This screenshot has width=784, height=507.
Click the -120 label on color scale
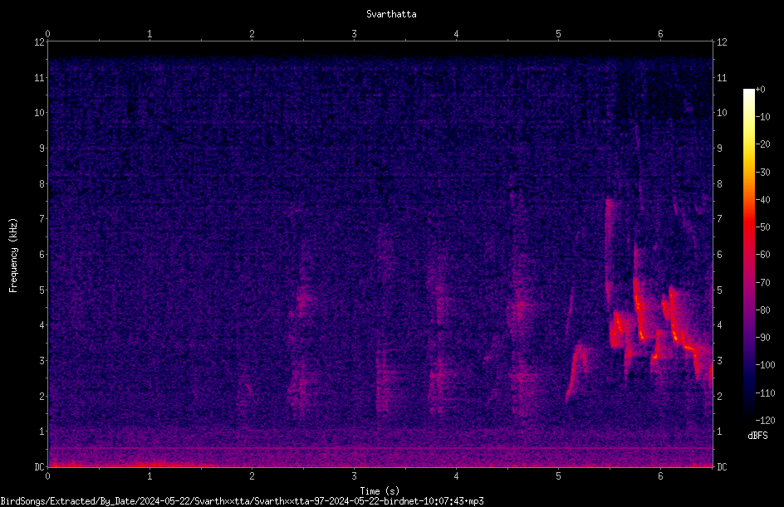765,420
